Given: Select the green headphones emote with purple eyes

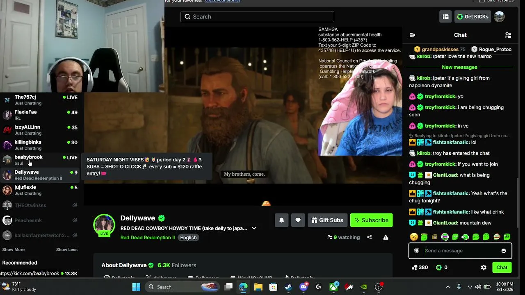Looking at the screenshot, I should pyautogui.click(x=445, y=237).
